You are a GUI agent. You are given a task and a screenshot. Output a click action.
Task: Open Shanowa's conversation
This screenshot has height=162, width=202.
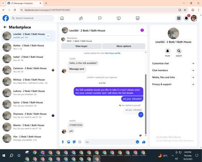[28, 115]
